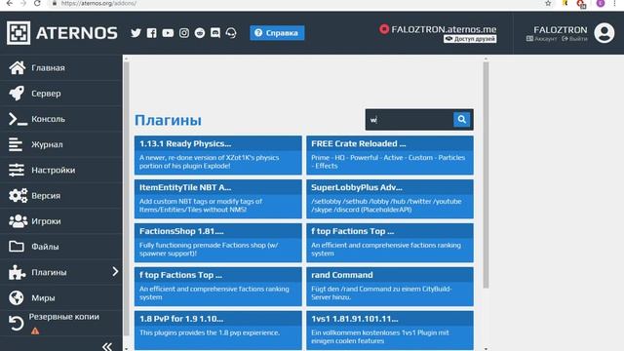Open the rand Command plugin
This screenshot has height=351, width=624.
pos(390,286)
